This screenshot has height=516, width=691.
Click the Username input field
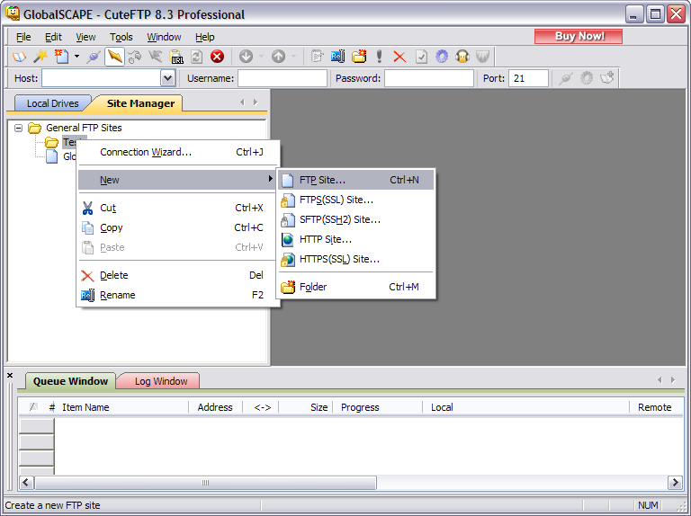[283, 78]
